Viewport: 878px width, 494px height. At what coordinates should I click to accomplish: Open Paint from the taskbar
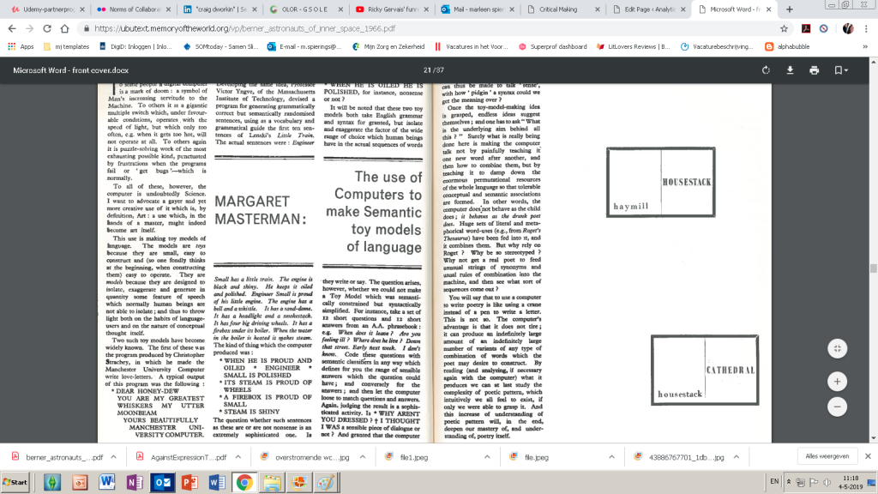tap(327, 482)
